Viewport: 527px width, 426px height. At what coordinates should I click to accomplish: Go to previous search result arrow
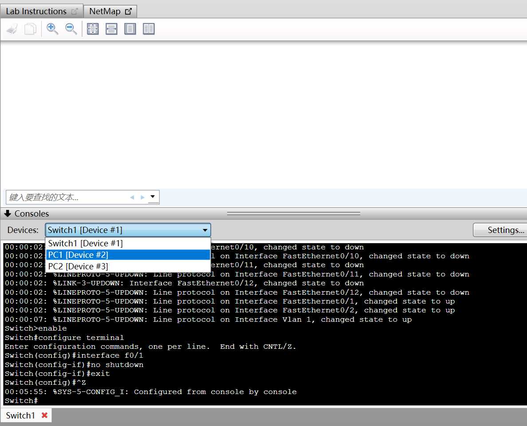[x=132, y=197]
